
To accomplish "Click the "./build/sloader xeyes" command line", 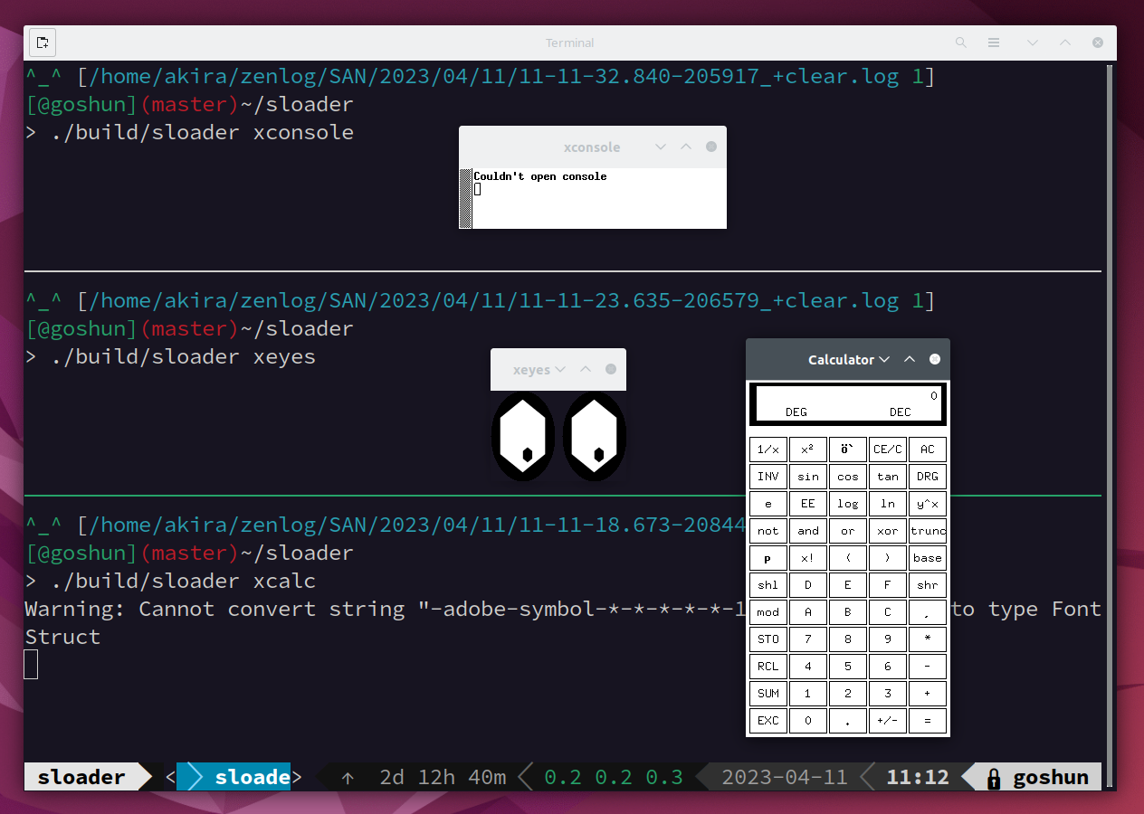I will 184,356.
